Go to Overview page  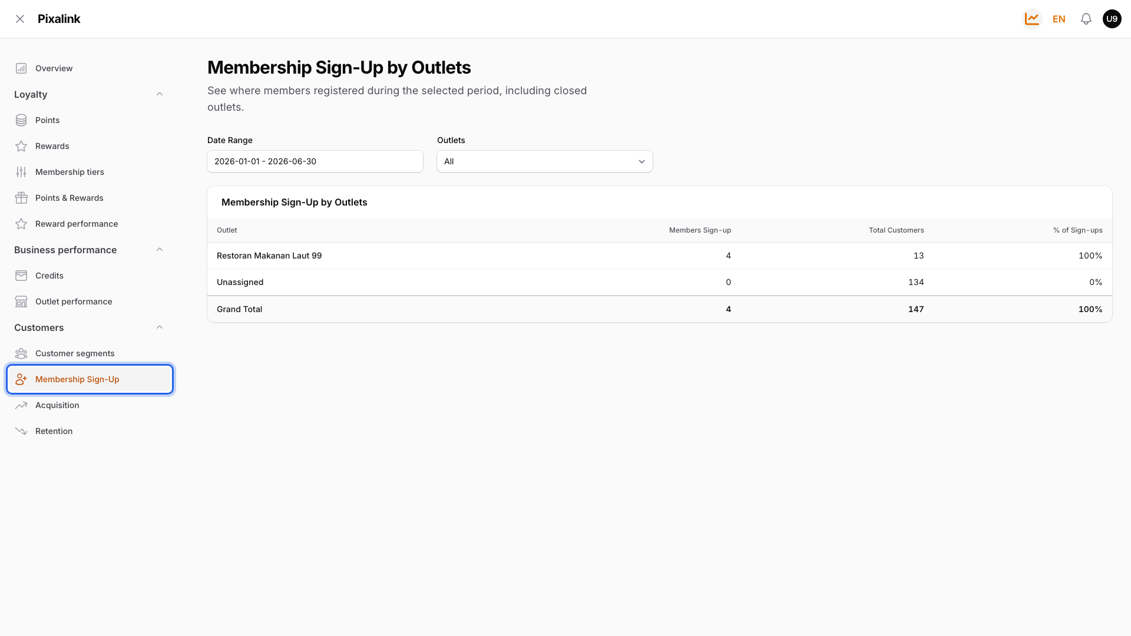coord(90,68)
